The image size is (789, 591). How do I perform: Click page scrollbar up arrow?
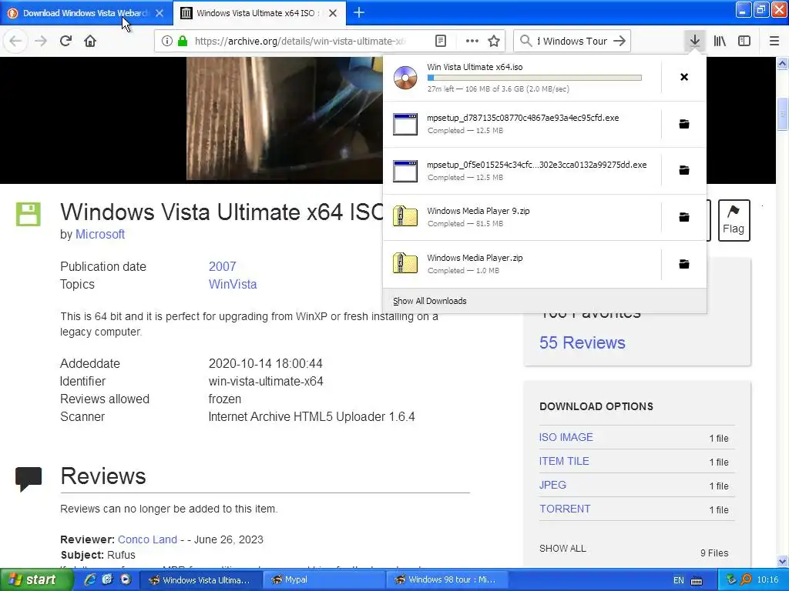pyautogui.click(x=783, y=63)
